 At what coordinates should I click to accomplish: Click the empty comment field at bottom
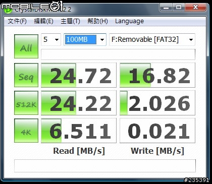(x=105, y=166)
